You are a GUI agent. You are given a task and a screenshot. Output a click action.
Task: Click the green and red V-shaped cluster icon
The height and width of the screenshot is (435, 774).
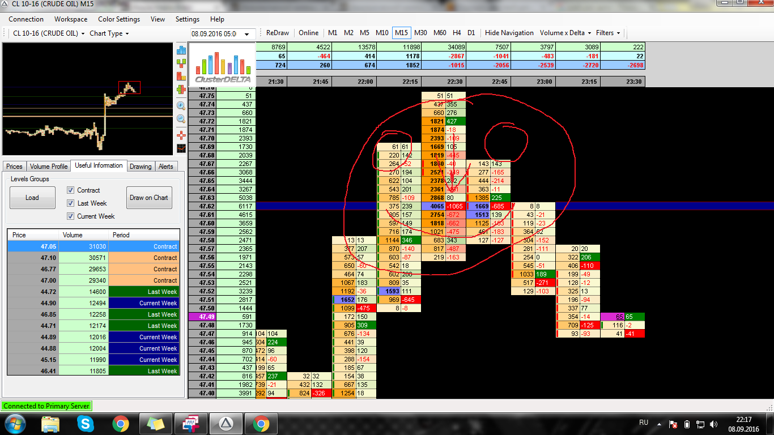pos(181,63)
